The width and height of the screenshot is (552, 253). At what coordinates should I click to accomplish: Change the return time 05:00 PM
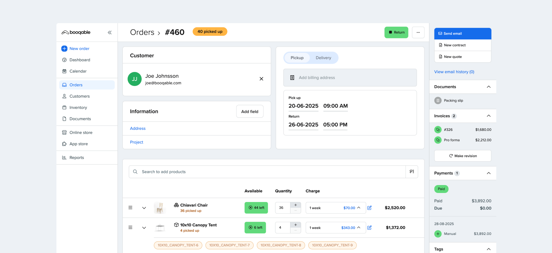[335, 125]
